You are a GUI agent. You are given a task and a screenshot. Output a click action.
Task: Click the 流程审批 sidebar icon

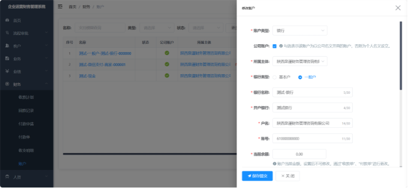point(7,33)
